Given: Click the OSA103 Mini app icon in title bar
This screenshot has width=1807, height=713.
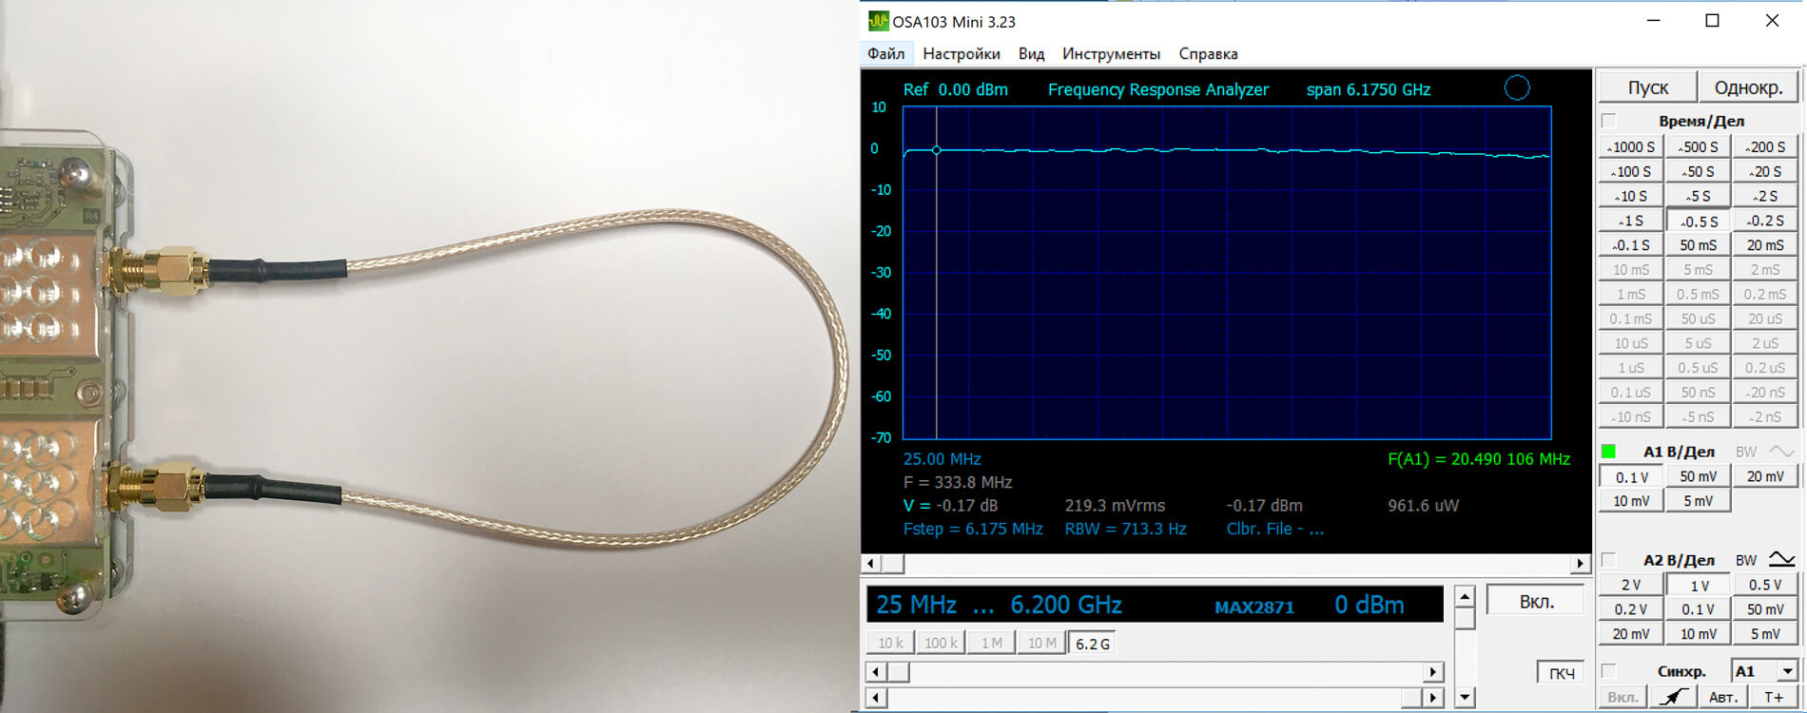Looking at the screenshot, I should pos(878,21).
